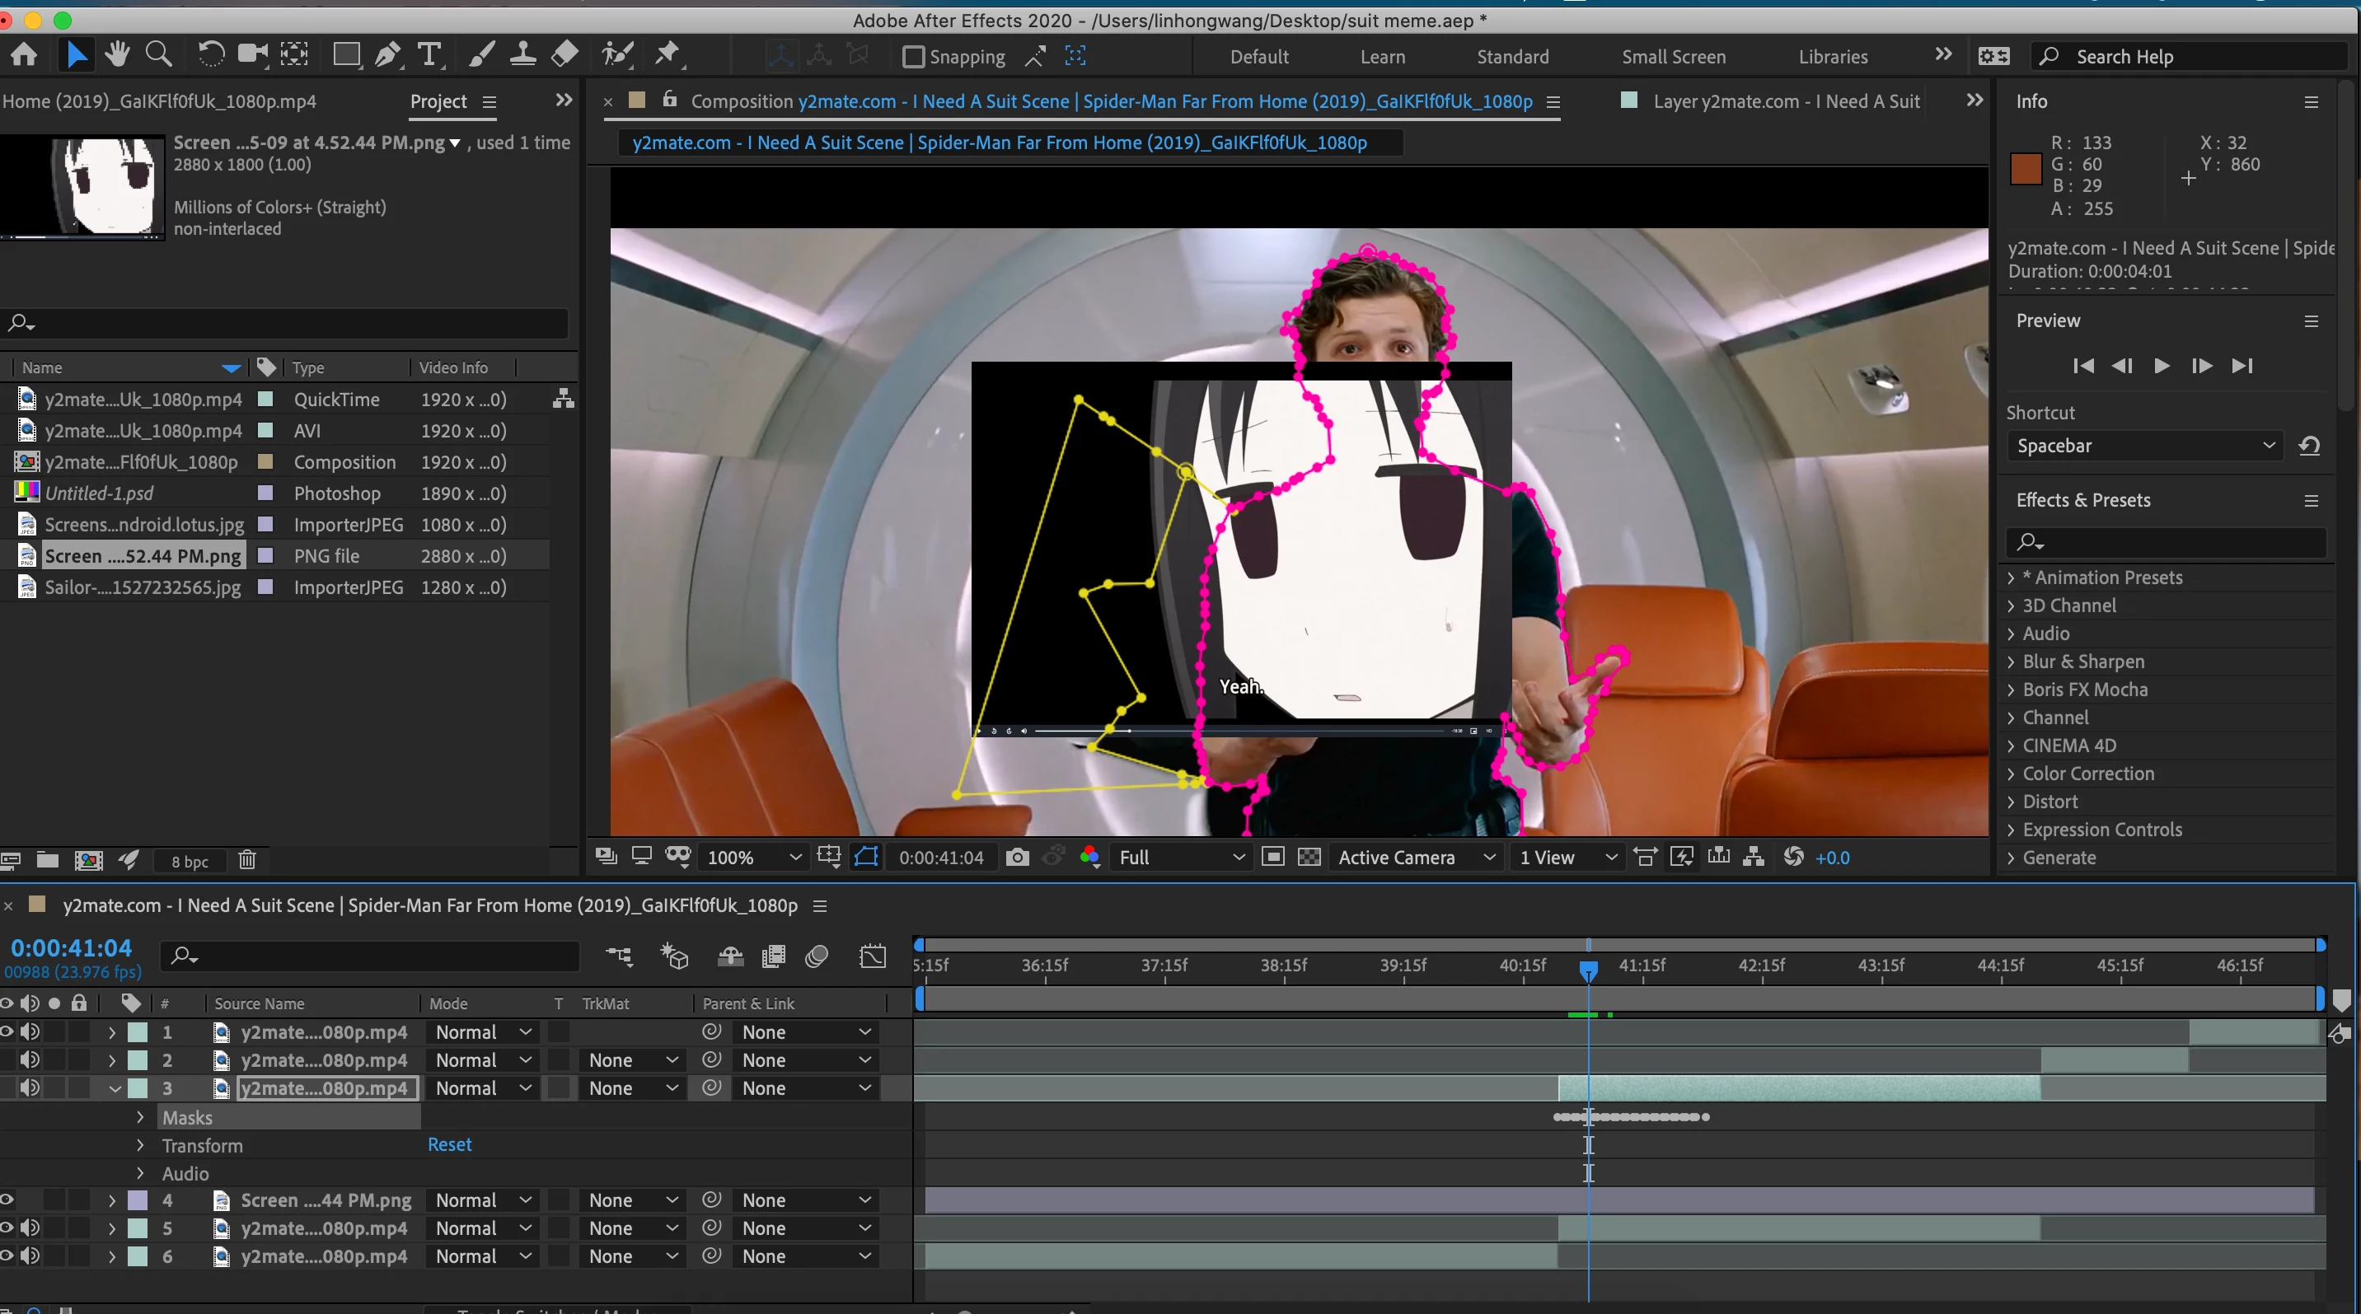The width and height of the screenshot is (2361, 1314).
Task: Open the 100% magnification dropdown
Action: pos(753,858)
